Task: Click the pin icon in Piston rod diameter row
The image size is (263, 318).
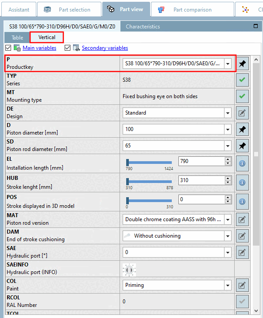Action: [242, 146]
